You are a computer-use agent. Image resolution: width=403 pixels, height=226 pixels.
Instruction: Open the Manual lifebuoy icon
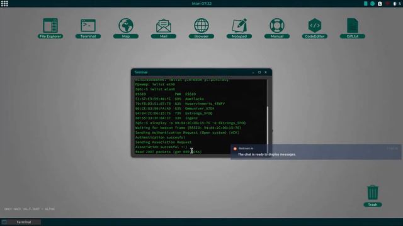pyautogui.click(x=277, y=28)
